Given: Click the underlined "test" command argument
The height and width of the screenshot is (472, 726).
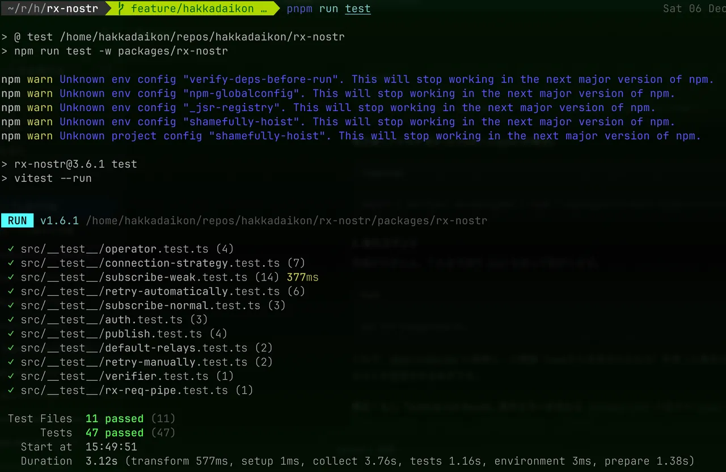Looking at the screenshot, I should (358, 8).
